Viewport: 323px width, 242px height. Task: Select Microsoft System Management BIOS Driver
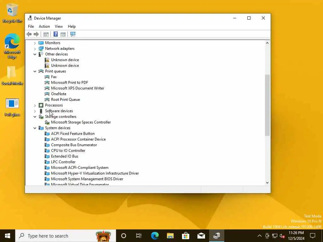pos(87,179)
